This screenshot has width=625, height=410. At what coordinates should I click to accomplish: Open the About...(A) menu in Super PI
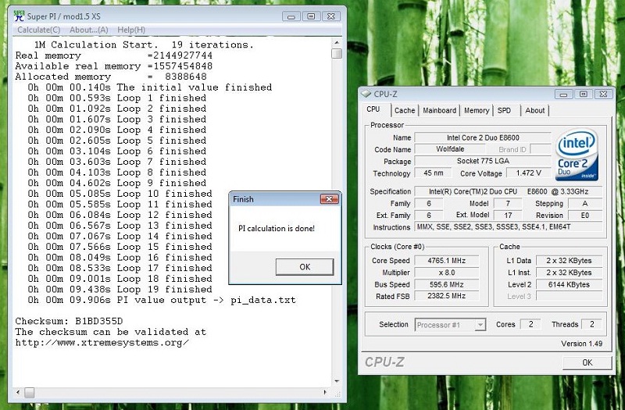click(x=88, y=30)
